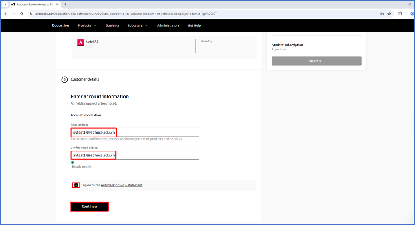Click the site information icon in address bar
The width and height of the screenshot is (415, 225).
coord(31,14)
